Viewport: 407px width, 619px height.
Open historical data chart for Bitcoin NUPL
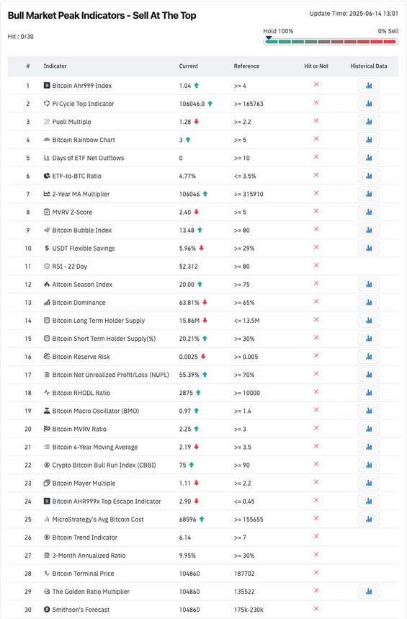click(x=369, y=375)
